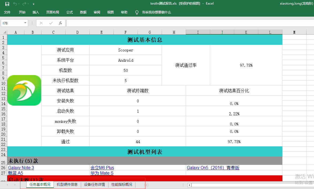314x189 pixels.
Task: Select column A header
Action: (x=16, y=32)
